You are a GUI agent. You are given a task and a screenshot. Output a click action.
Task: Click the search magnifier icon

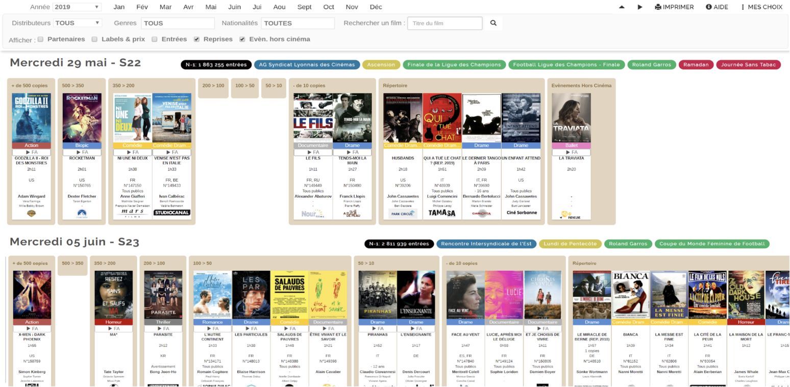[x=493, y=23]
